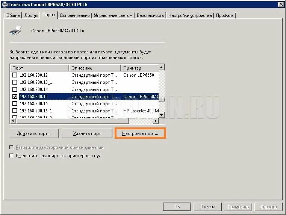Click port list scroll right arrow
286x215 pixels.
pos(156,121)
